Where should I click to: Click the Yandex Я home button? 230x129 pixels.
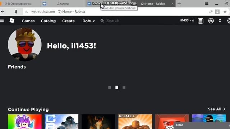(x=16, y=12)
